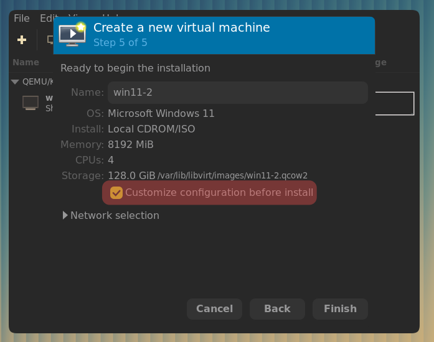
Task: Open the File menu
Action: (21, 19)
